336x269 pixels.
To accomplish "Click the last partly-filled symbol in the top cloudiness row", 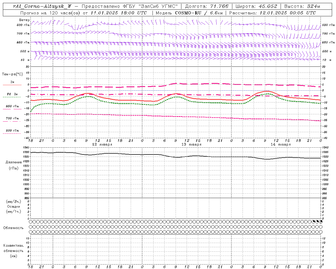I will [321, 222].
